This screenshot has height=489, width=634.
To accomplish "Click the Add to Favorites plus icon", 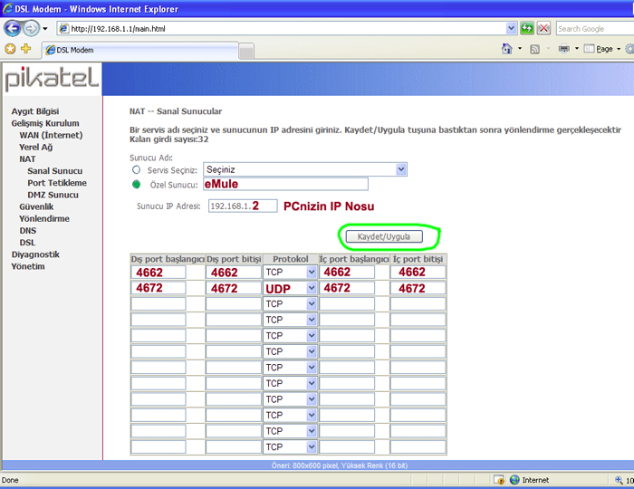I will pyautogui.click(x=26, y=49).
